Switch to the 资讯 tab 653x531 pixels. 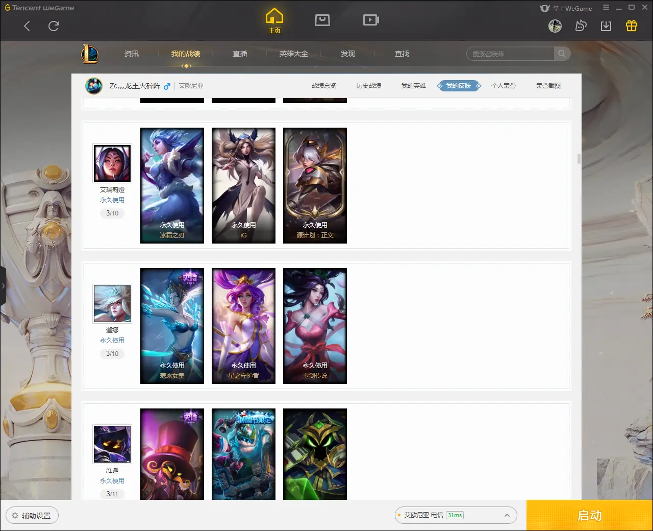coord(132,54)
